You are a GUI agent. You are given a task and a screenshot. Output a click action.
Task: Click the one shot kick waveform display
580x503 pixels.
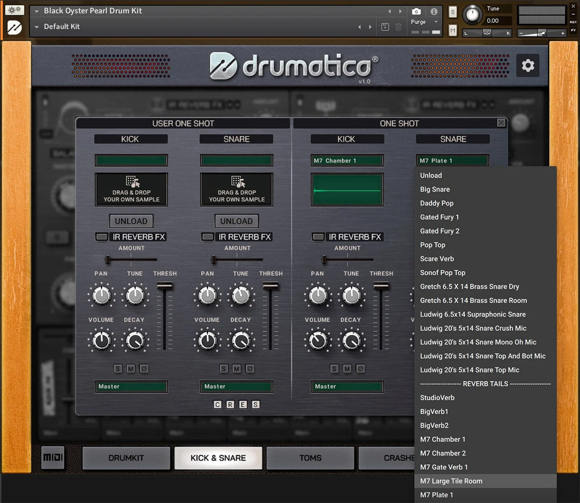[347, 189]
